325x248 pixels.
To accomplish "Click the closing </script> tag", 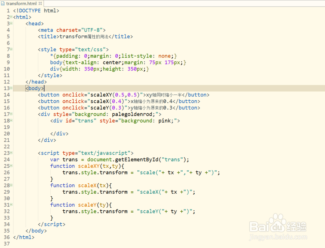I will point(52,224).
